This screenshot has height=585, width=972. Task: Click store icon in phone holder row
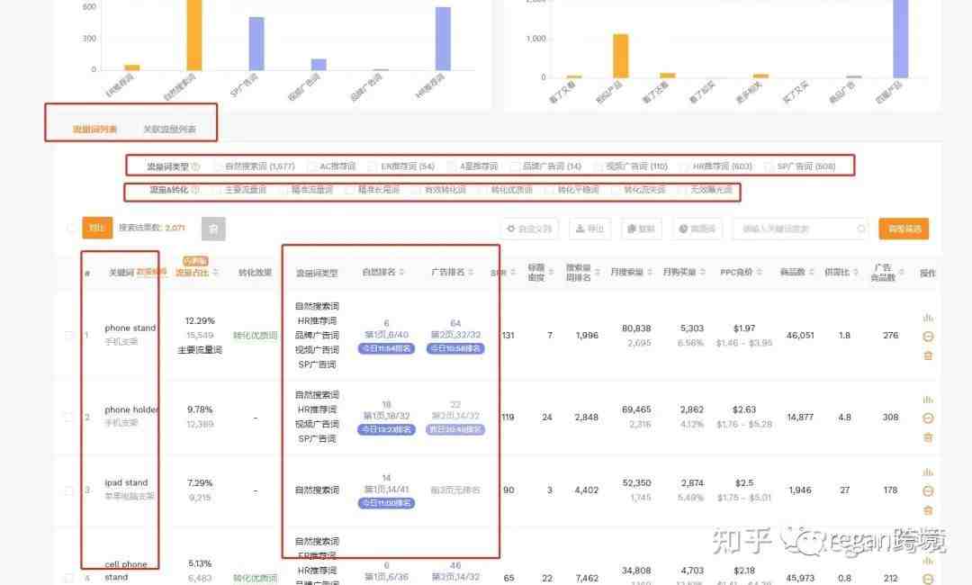click(x=928, y=437)
